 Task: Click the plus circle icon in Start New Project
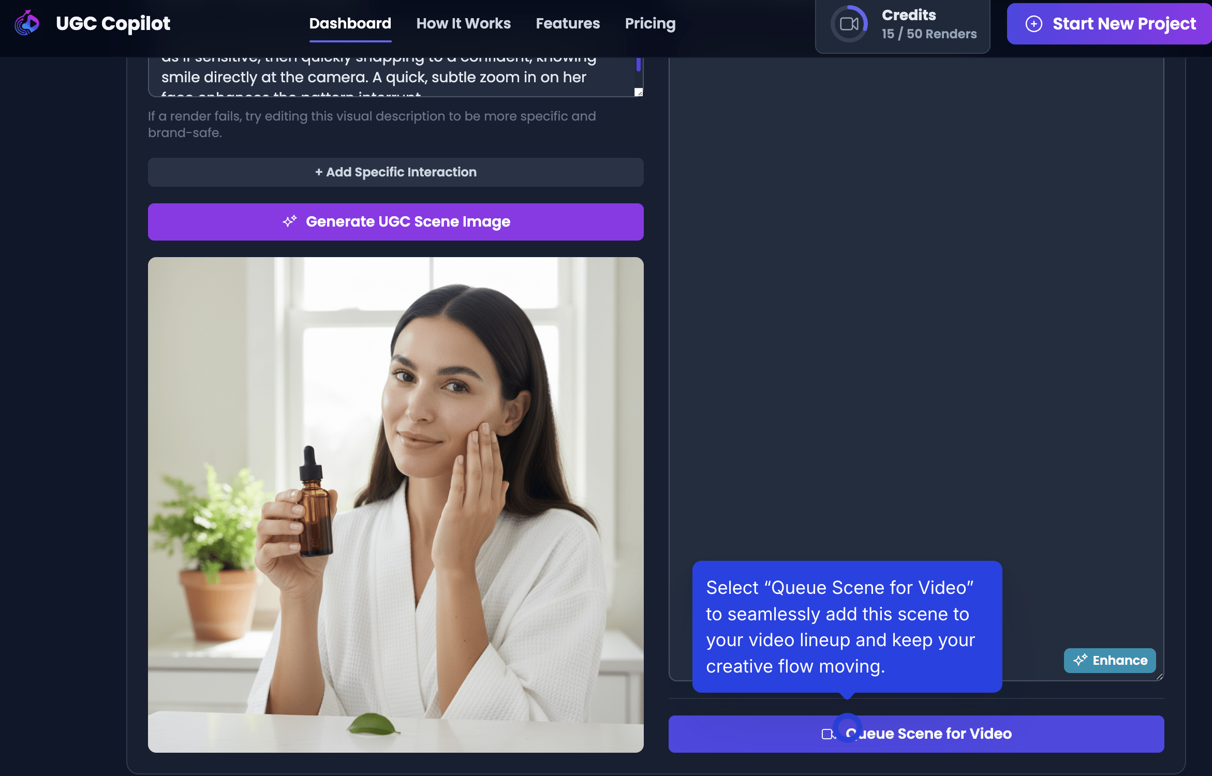1033,24
